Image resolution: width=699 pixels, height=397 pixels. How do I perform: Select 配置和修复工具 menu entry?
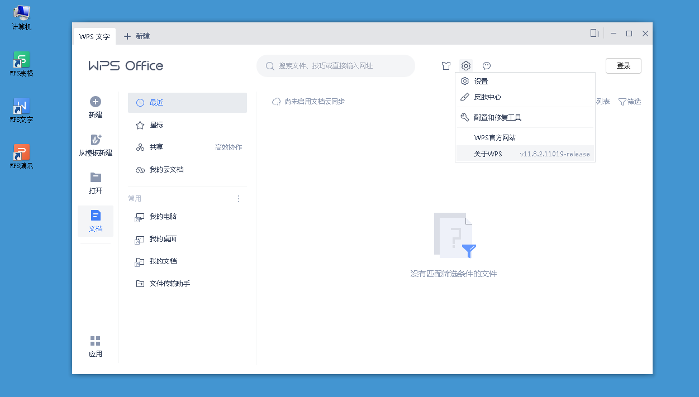497,118
